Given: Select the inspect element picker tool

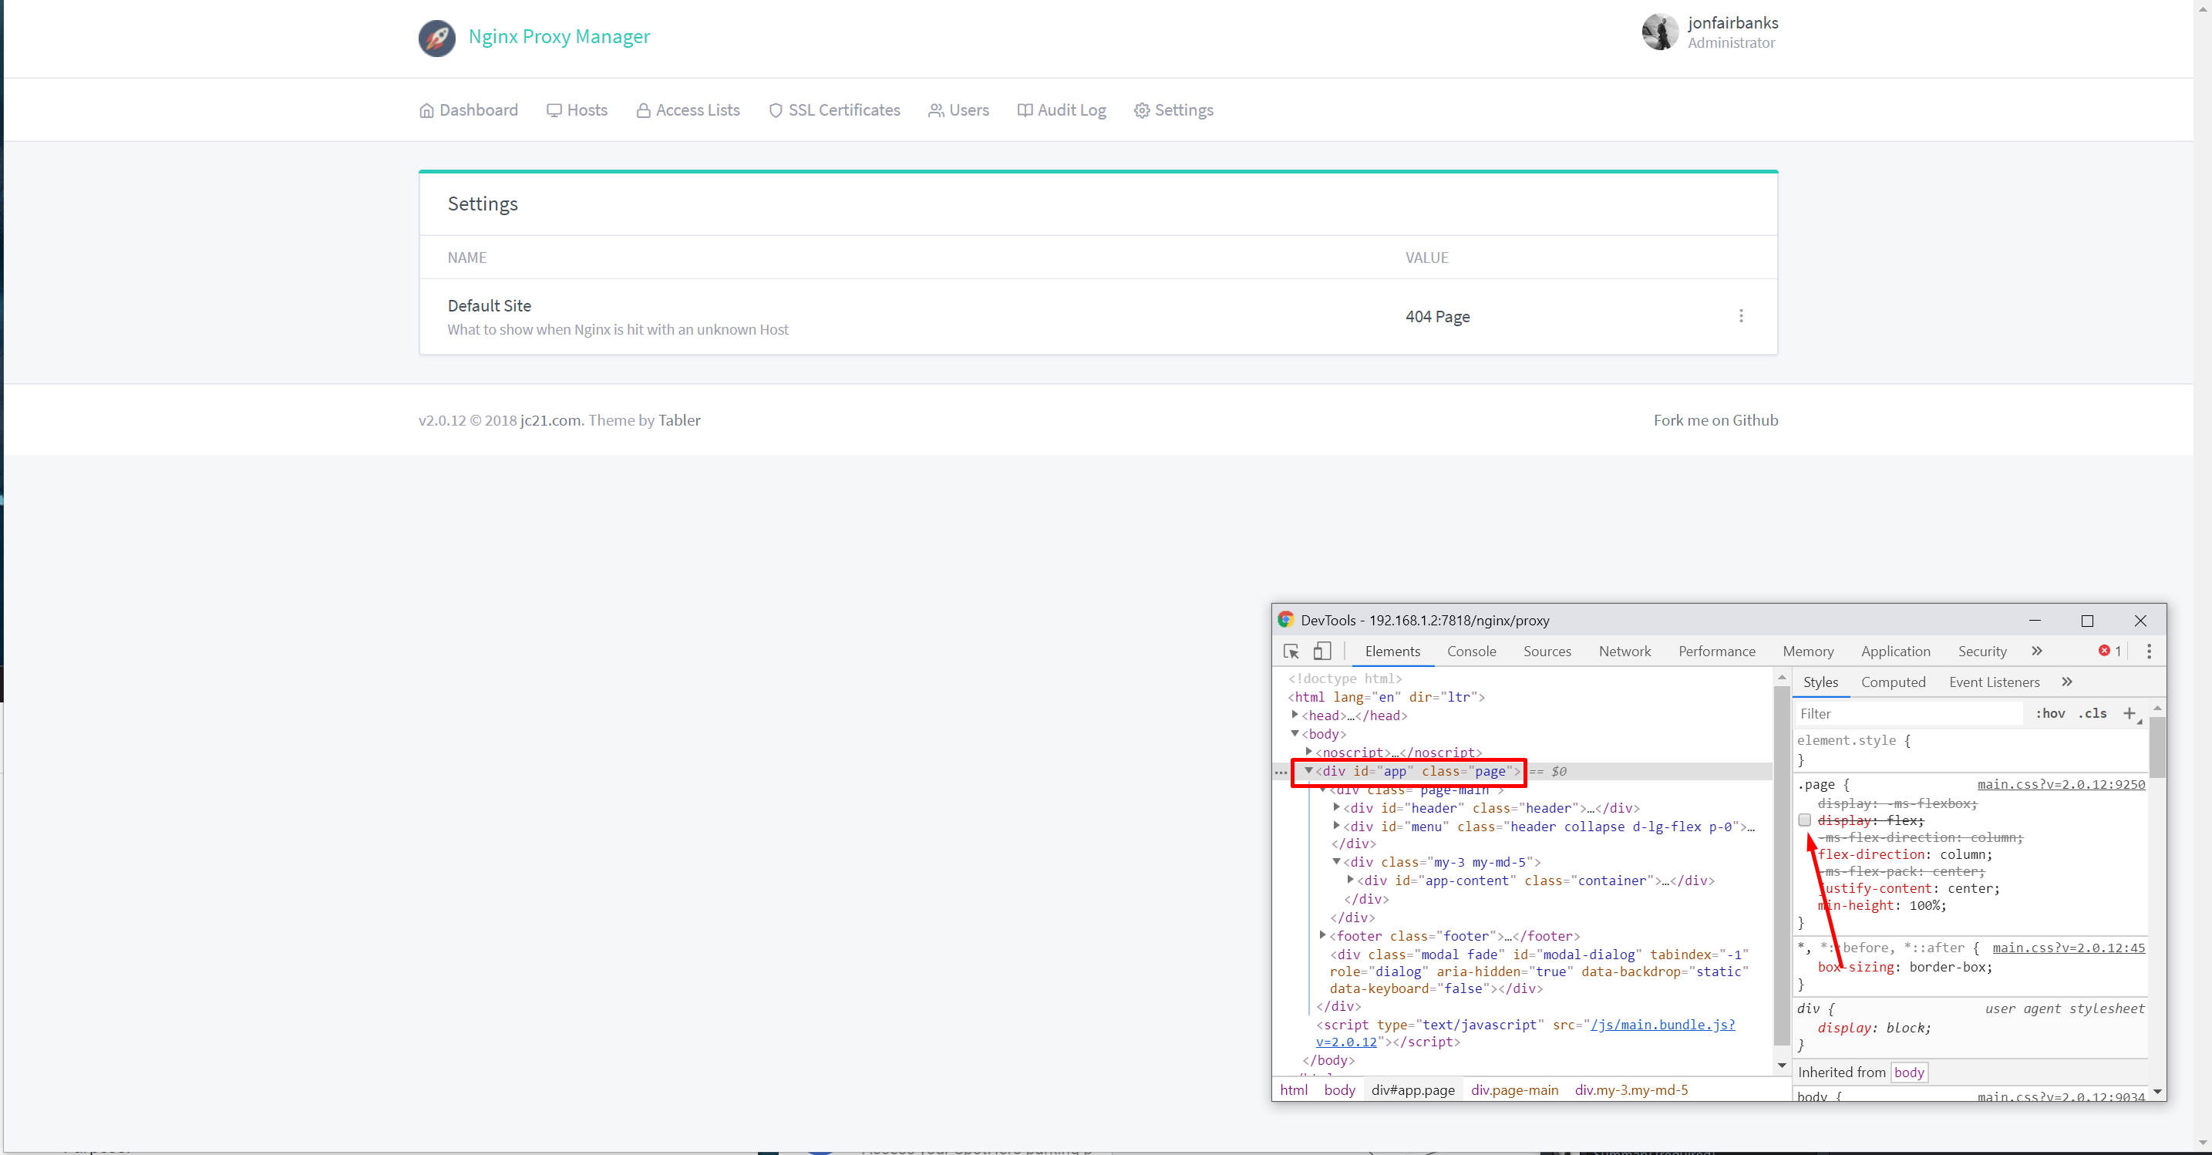Looking at the screenshot, I should (x=1291, y=651).
